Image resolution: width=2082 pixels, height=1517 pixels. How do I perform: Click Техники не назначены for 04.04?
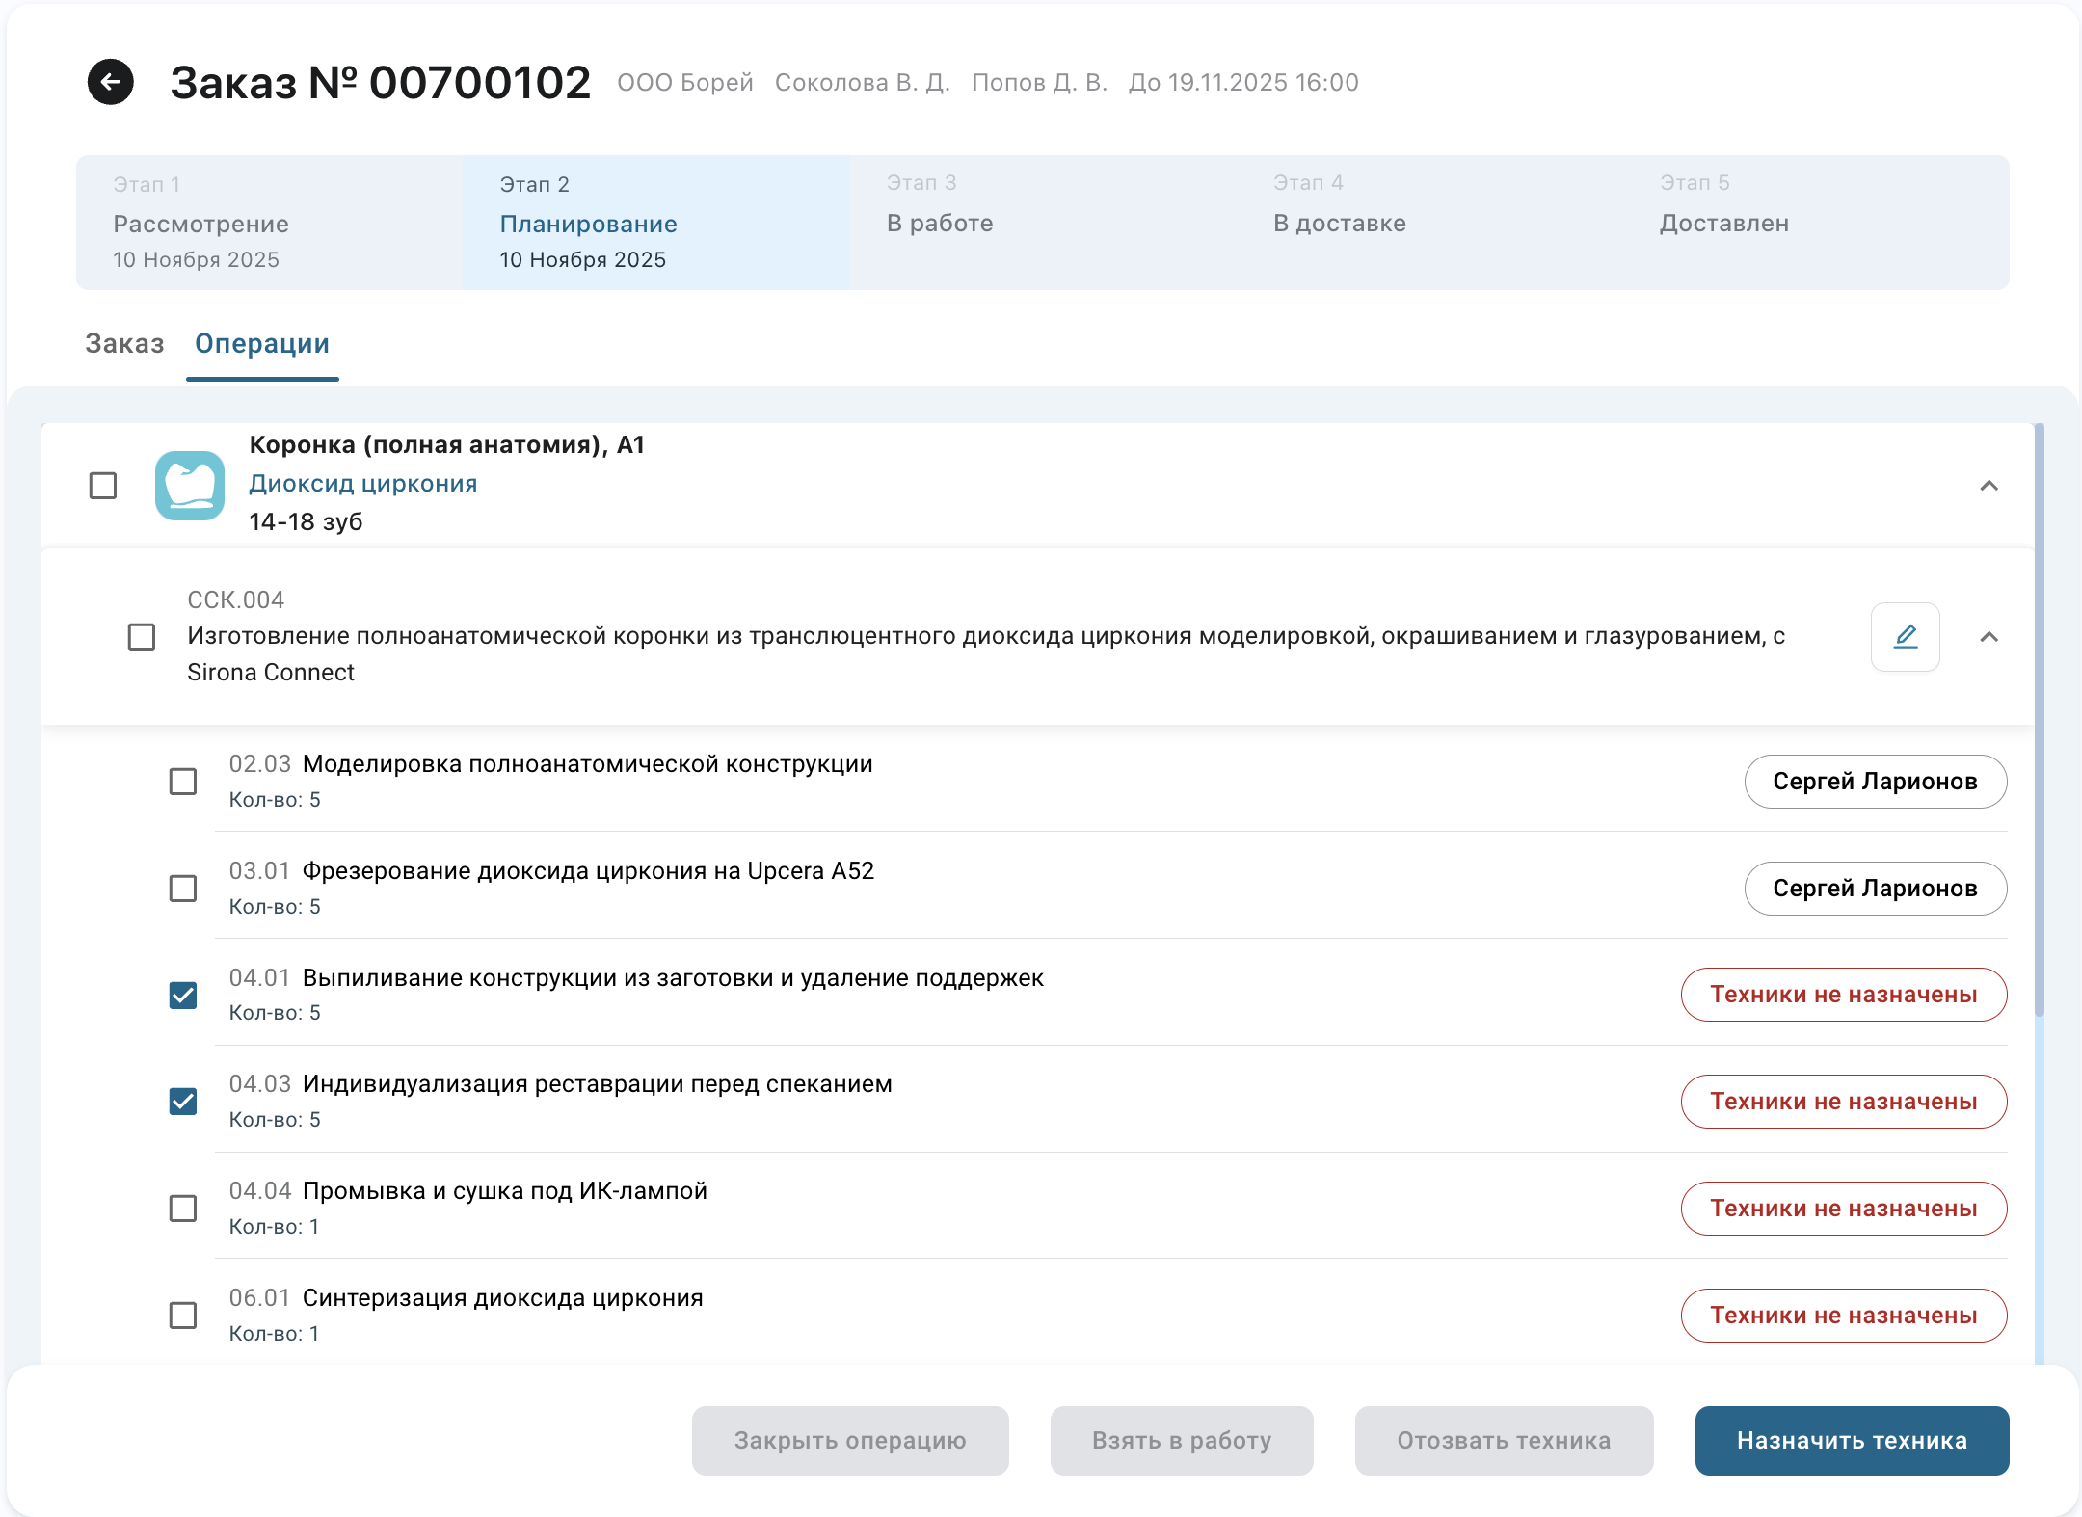click(1843, 1209)
